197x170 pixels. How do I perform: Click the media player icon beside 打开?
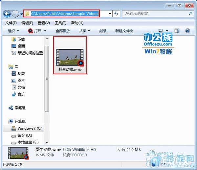tap(30, 31)
